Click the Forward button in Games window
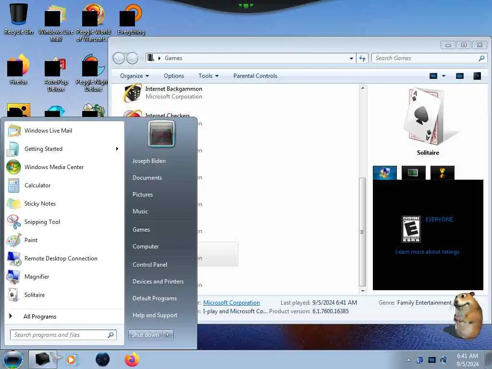This screenshot has height=369, width=492. (x=132, y=58)
